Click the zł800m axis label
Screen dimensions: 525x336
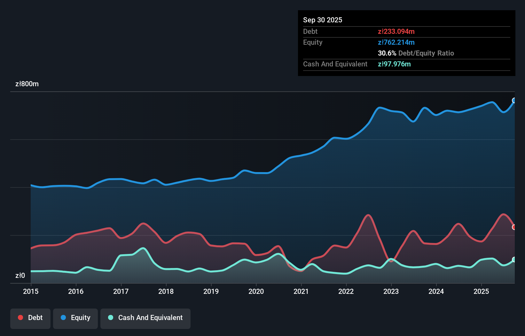point(27,84)
